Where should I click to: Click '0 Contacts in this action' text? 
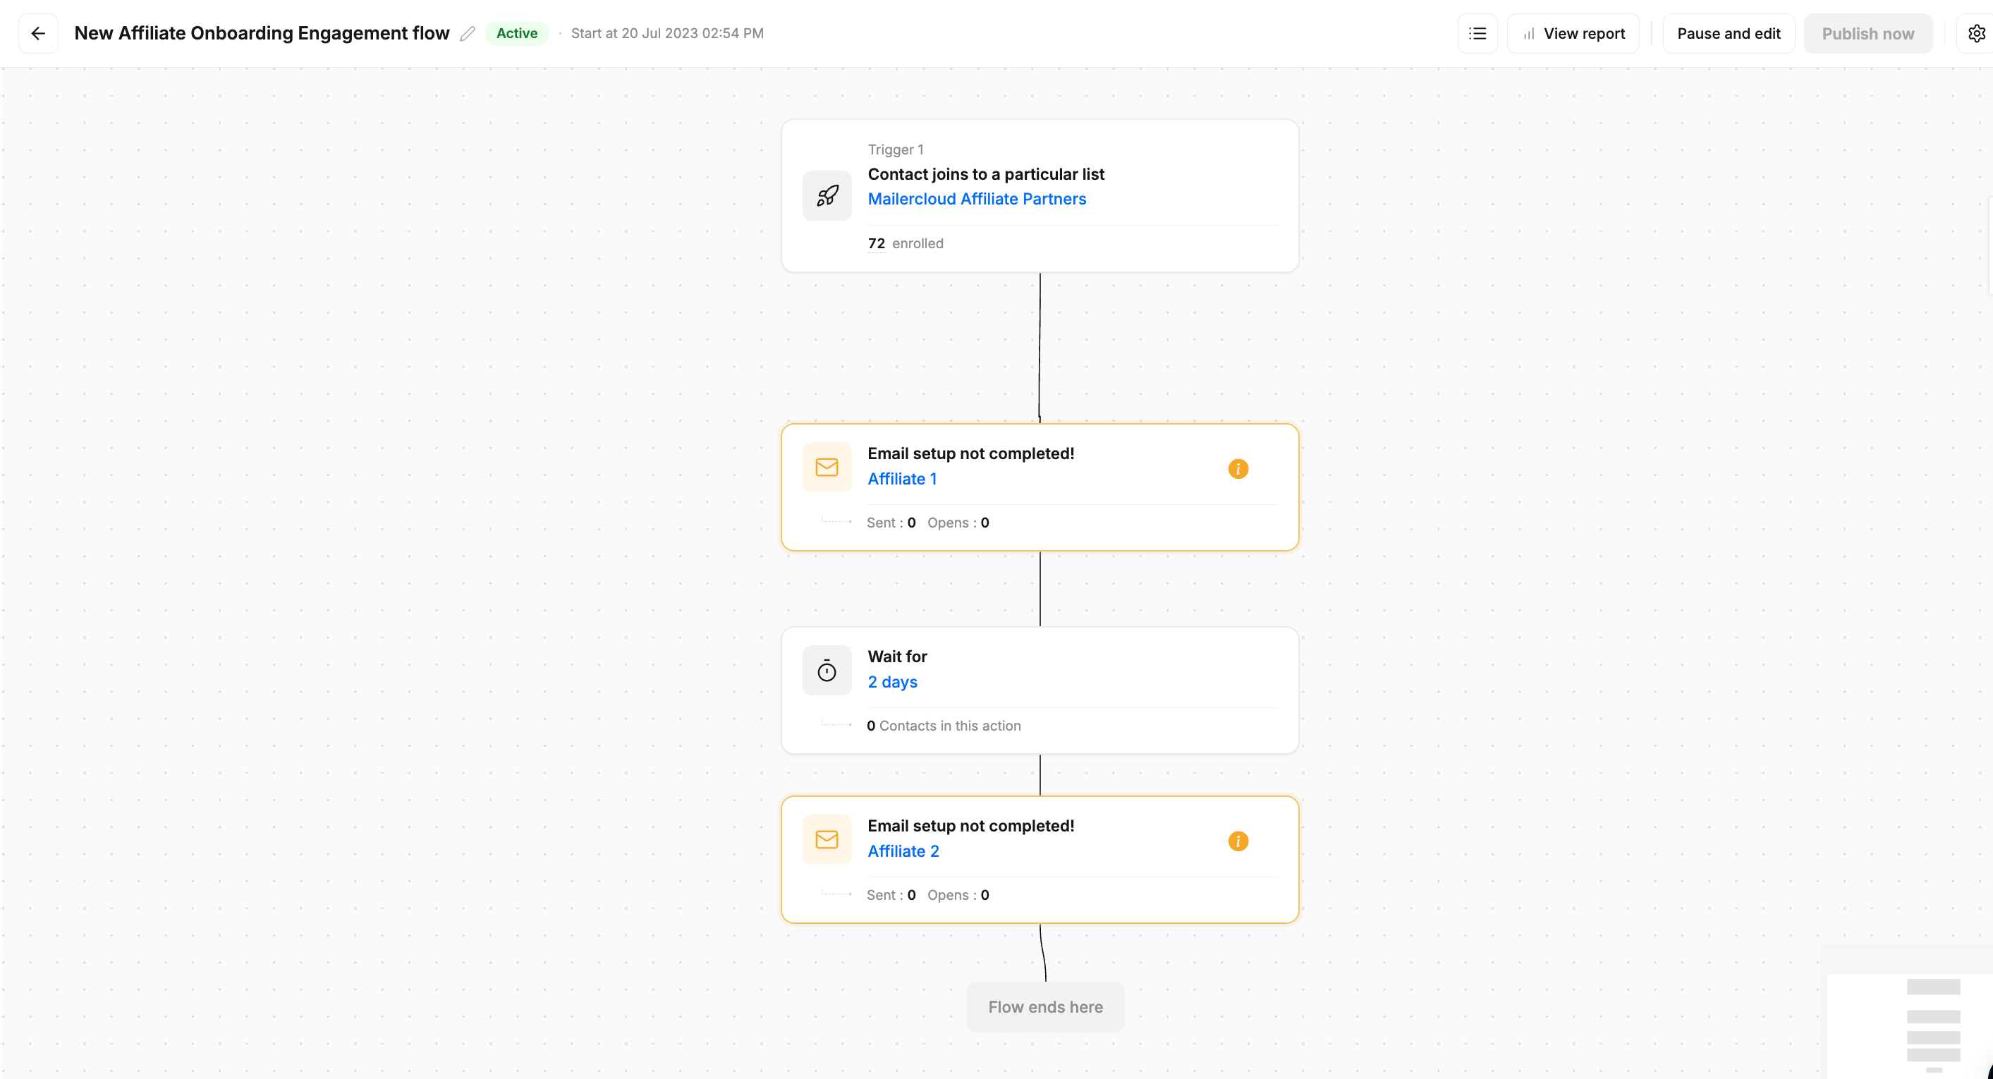coord(943,726)
